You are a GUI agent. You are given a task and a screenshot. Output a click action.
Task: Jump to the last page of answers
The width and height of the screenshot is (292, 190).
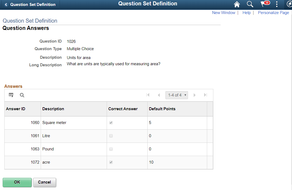[x=205, y=95]
